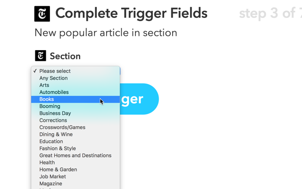Choose Any Section from the dropdown

[x=53, y=78]
